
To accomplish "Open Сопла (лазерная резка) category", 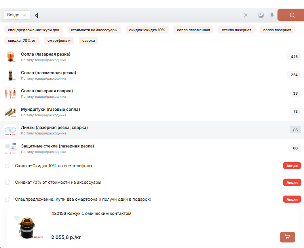I will click(x=46, y=54).
